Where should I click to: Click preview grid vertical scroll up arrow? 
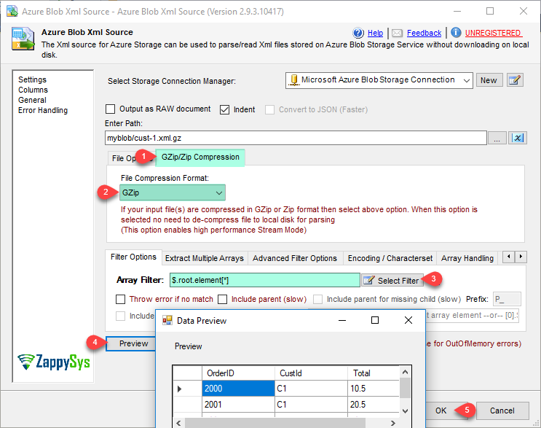click(x=406, y=372)
